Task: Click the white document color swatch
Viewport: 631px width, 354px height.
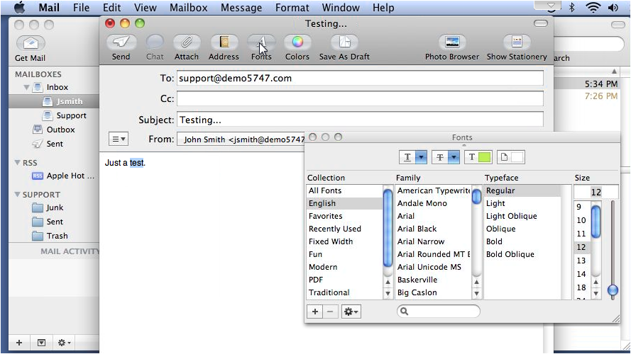Action: [x=517, y=157]
